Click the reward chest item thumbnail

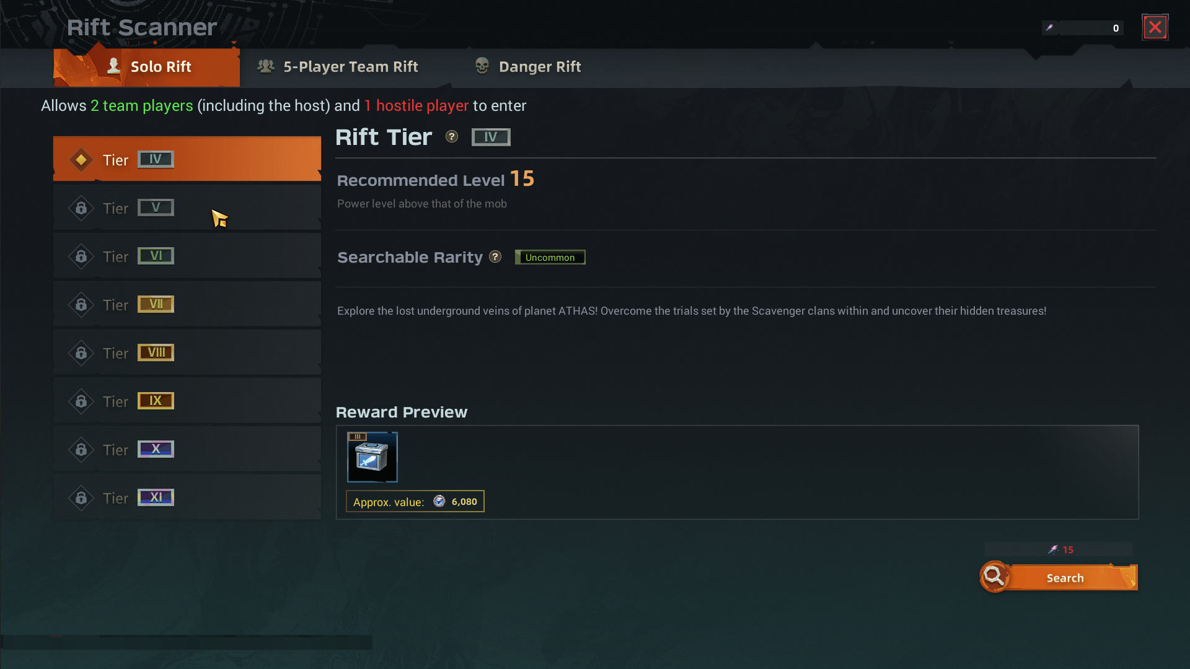[x=372, y=457]
